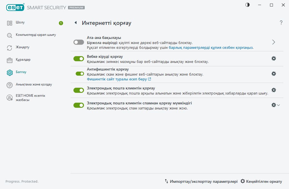Click the password-protect all settings link
289x189 pixels.
point(211,48)
